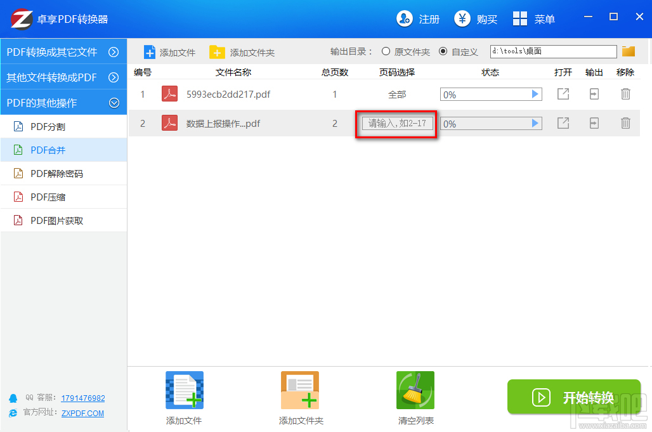Viewport: 652px width, 432px height.
Task: Collapse PDF的其他操作 section
Action: [x=63, y=103]
